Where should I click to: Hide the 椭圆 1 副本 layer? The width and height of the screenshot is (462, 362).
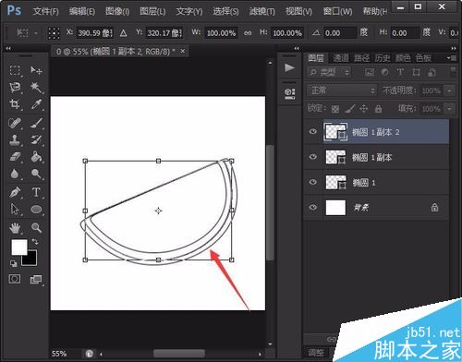pos(313,157)
